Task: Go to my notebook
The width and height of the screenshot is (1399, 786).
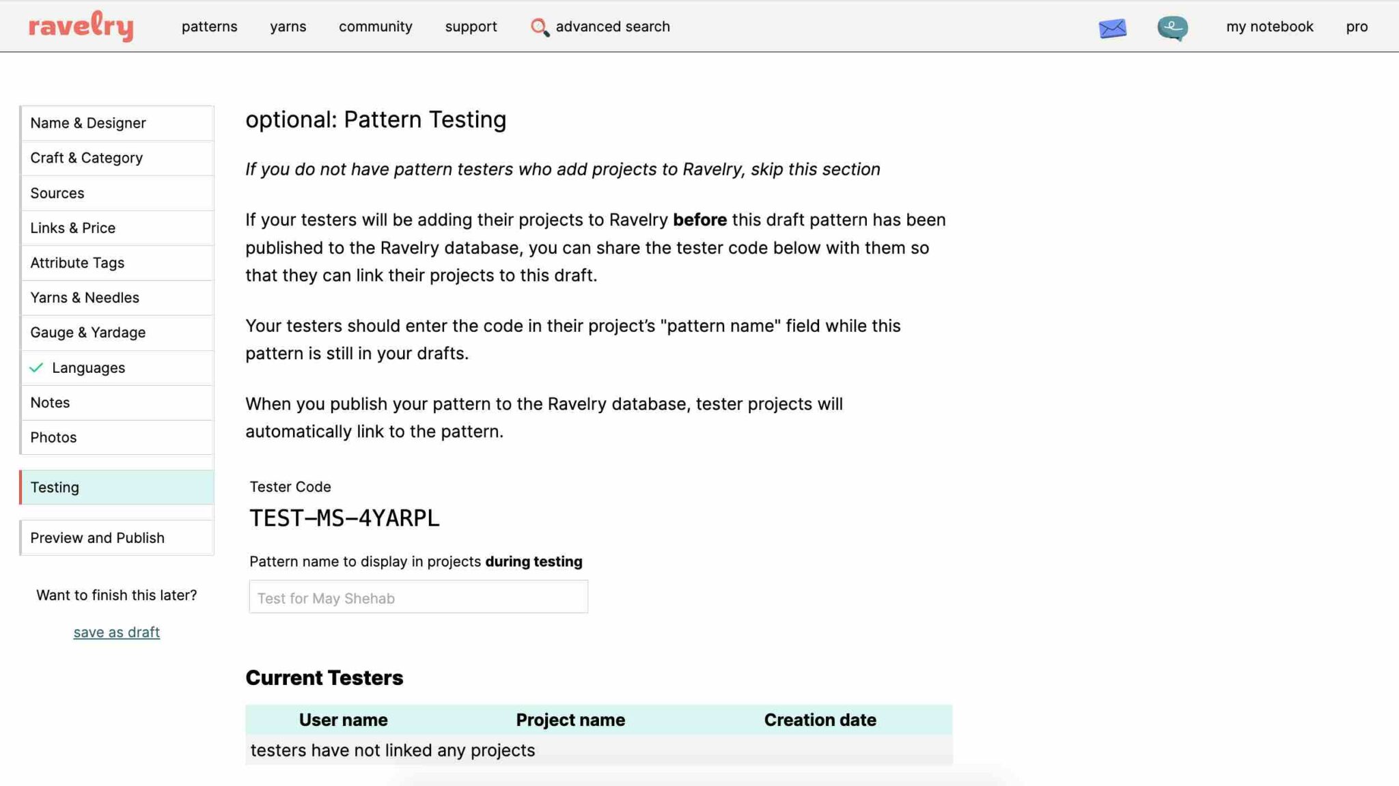Action: point(1269,27)
